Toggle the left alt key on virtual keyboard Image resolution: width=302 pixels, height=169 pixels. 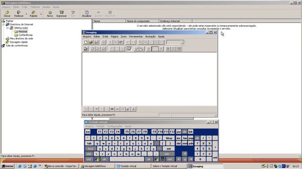tap(104, 159)
